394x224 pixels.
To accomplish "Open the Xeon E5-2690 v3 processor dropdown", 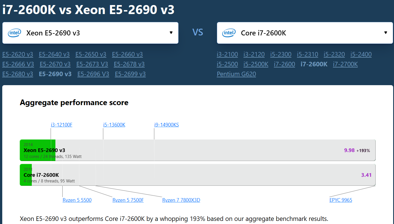I will pyautogui.click(x=90, y=33).
